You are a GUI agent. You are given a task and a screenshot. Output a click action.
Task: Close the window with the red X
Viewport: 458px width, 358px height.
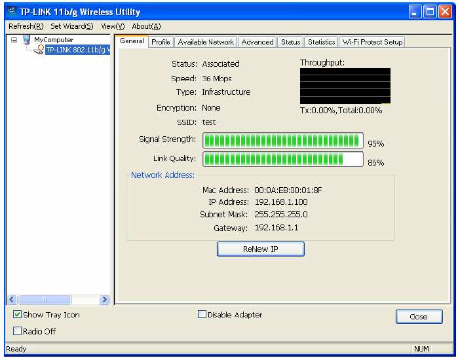(445, 12)
